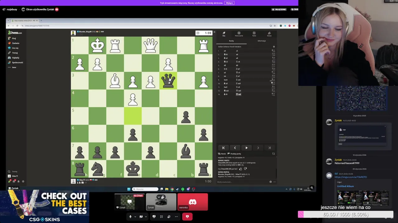
Task: Open the activities icon in call bar
Action: click(161, 216)
